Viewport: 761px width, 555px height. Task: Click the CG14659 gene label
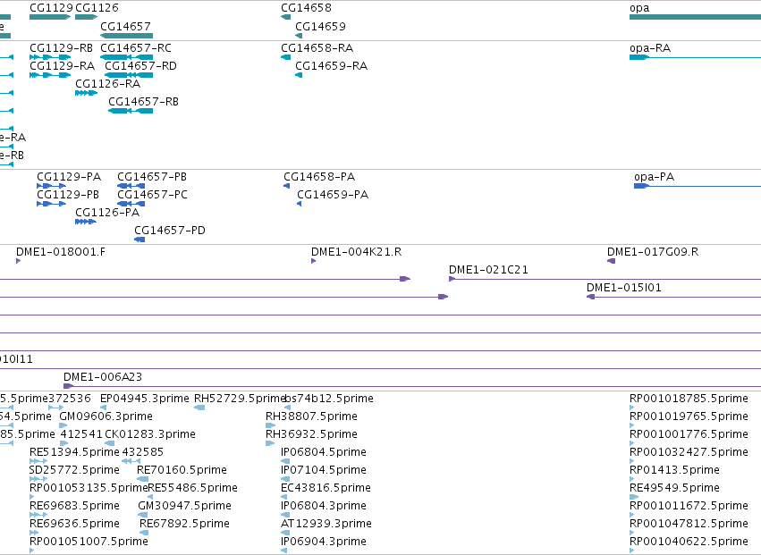pos(320,26)
